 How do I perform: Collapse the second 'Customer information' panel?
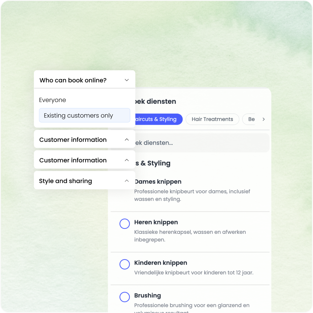84,160
